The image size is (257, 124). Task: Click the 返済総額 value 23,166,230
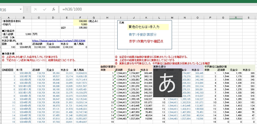[39, 47]
